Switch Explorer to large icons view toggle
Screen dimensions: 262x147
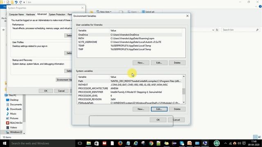(260, 137)
